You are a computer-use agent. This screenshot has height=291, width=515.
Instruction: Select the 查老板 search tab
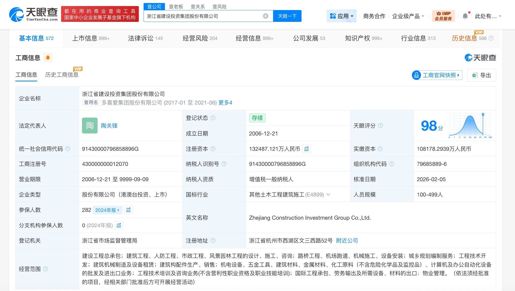[176, 7]
